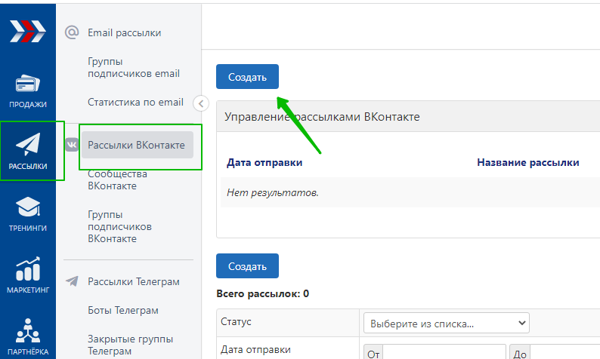Open the Маркетинг chart icon
Image resolution: width=600 pixels, height=359 pixels.
[x=27, y=269]
